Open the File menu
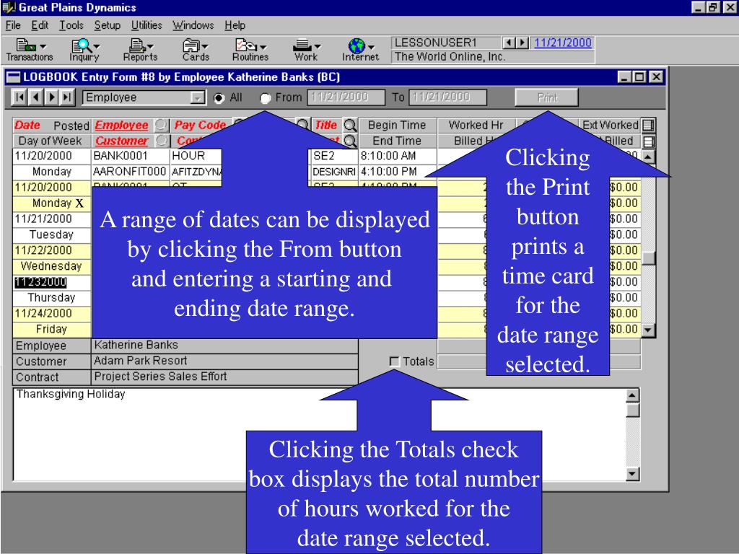The height and width of the screenshot is (554, 739). point(13,25)
